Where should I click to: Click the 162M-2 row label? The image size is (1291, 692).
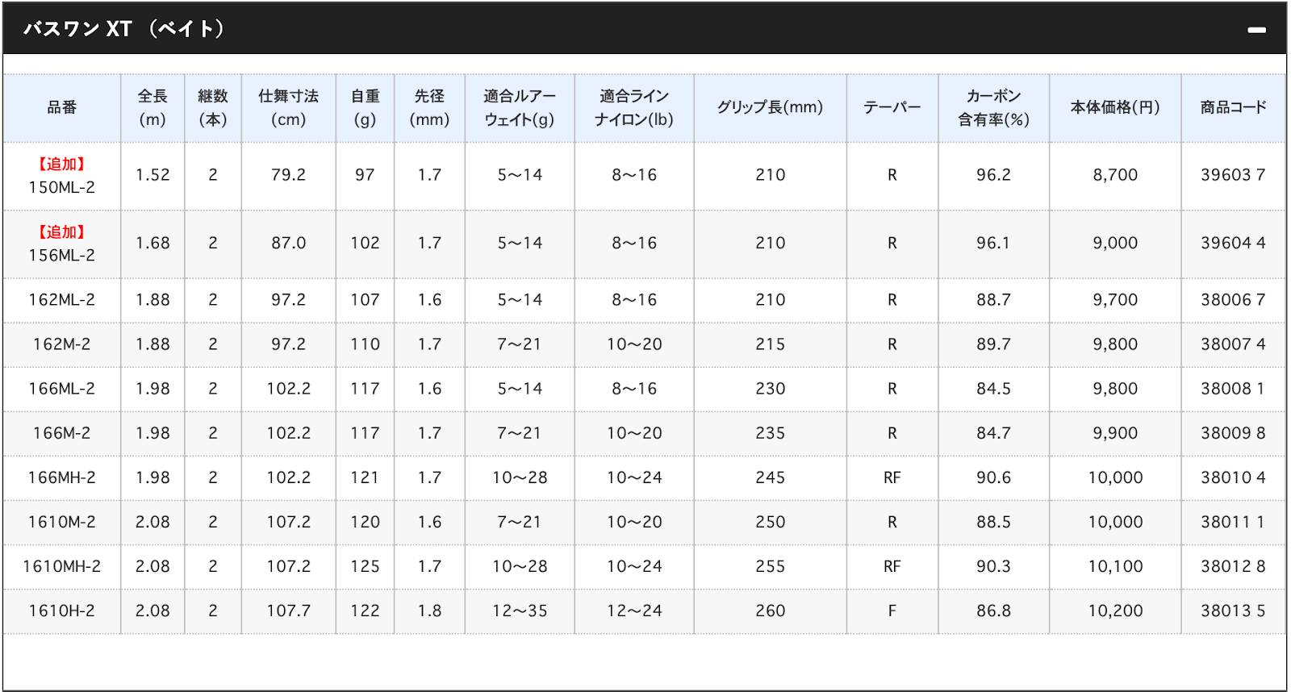[x=61, y=344]
